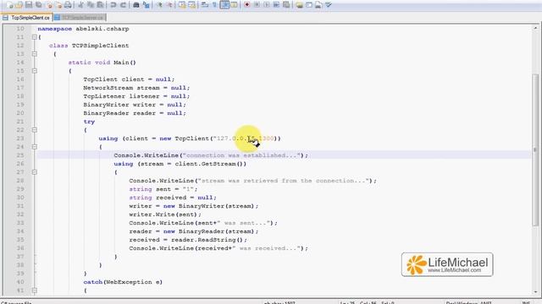Screen dimensions: 542x304
Task: Click the Close All documents icon
Action: pos(58,5)
